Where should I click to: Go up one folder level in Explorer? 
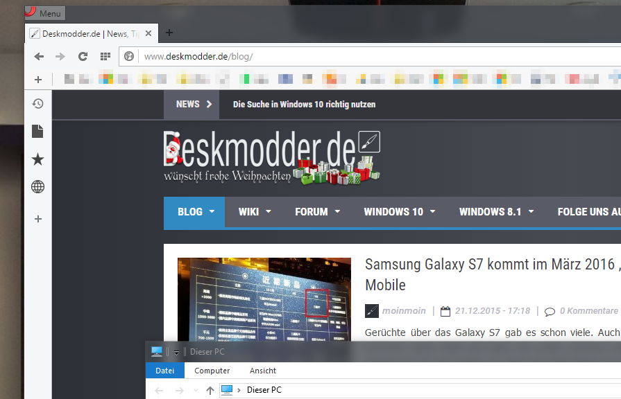(x=210, y=390)
